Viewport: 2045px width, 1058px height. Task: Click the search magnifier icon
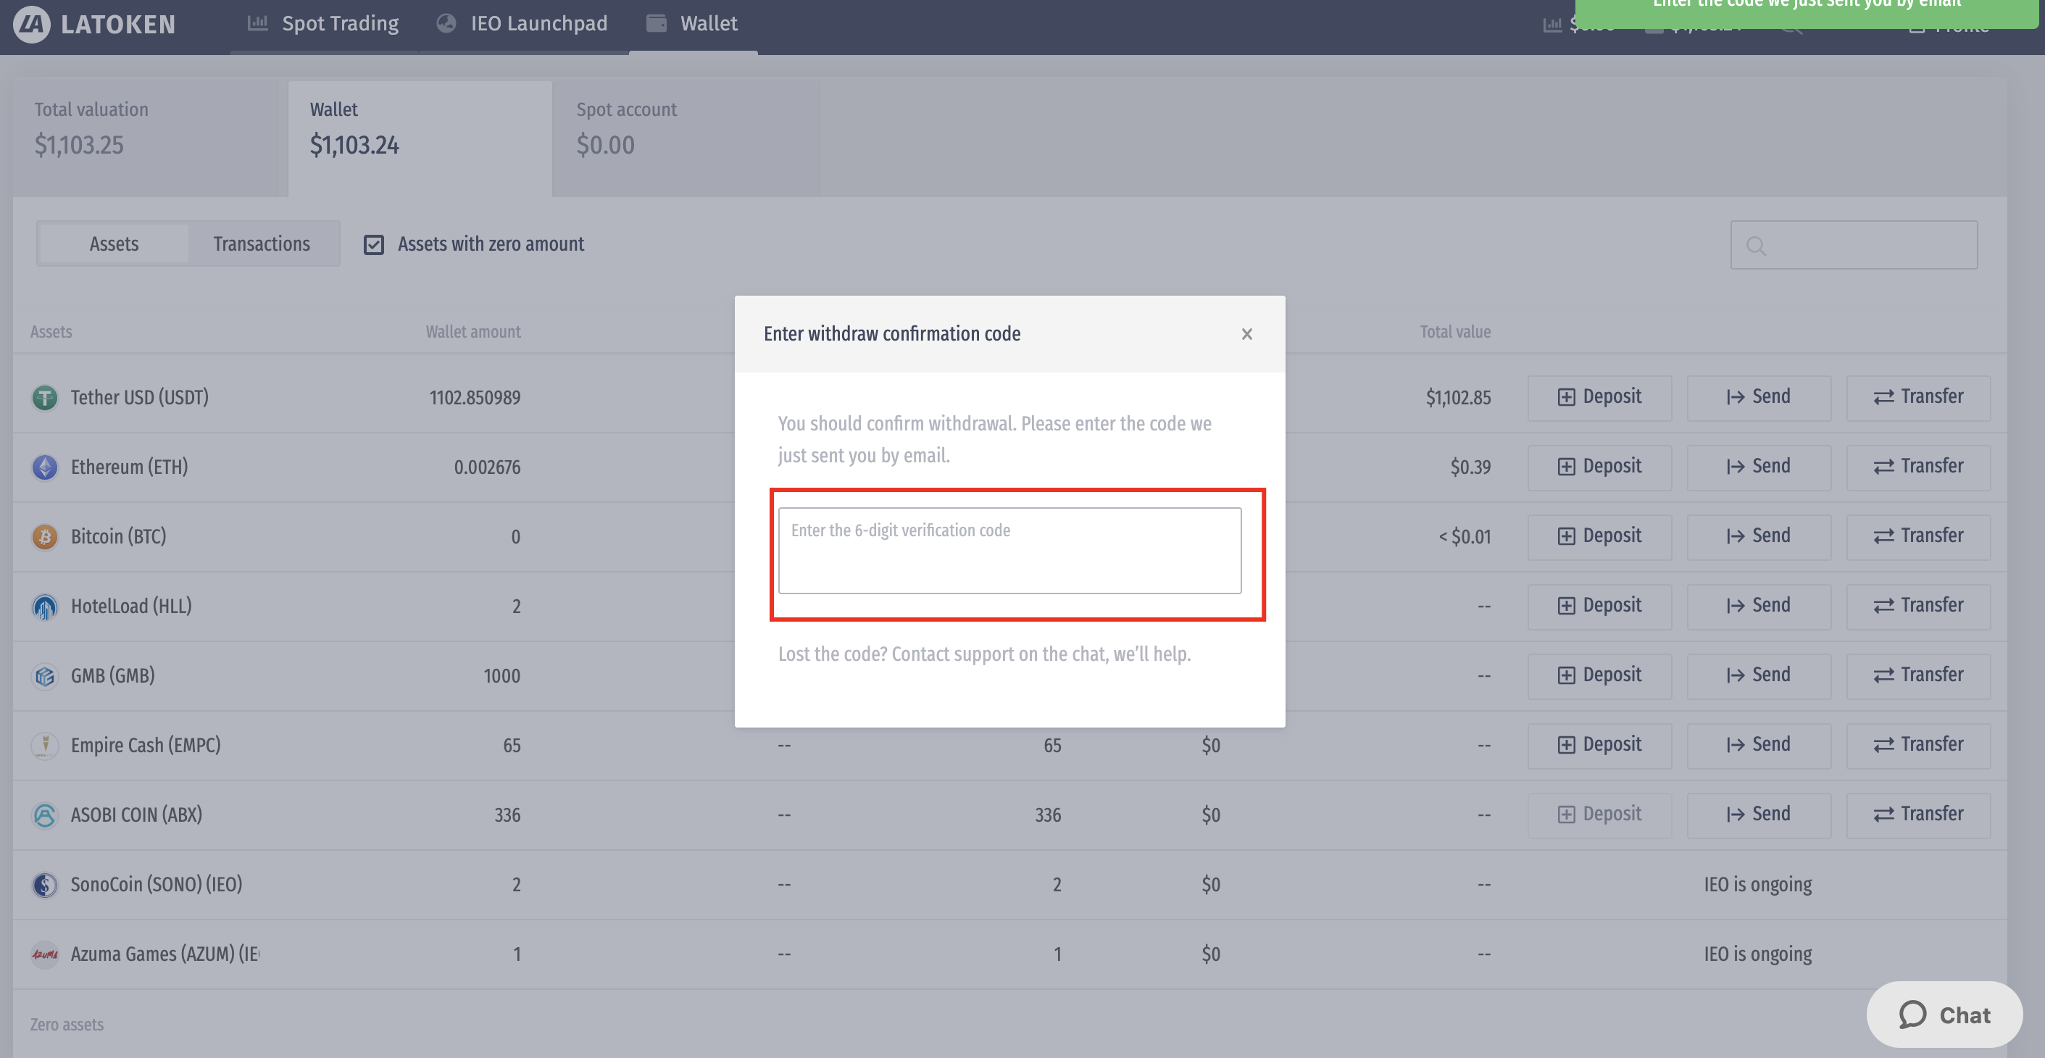tap(1756, 246)
